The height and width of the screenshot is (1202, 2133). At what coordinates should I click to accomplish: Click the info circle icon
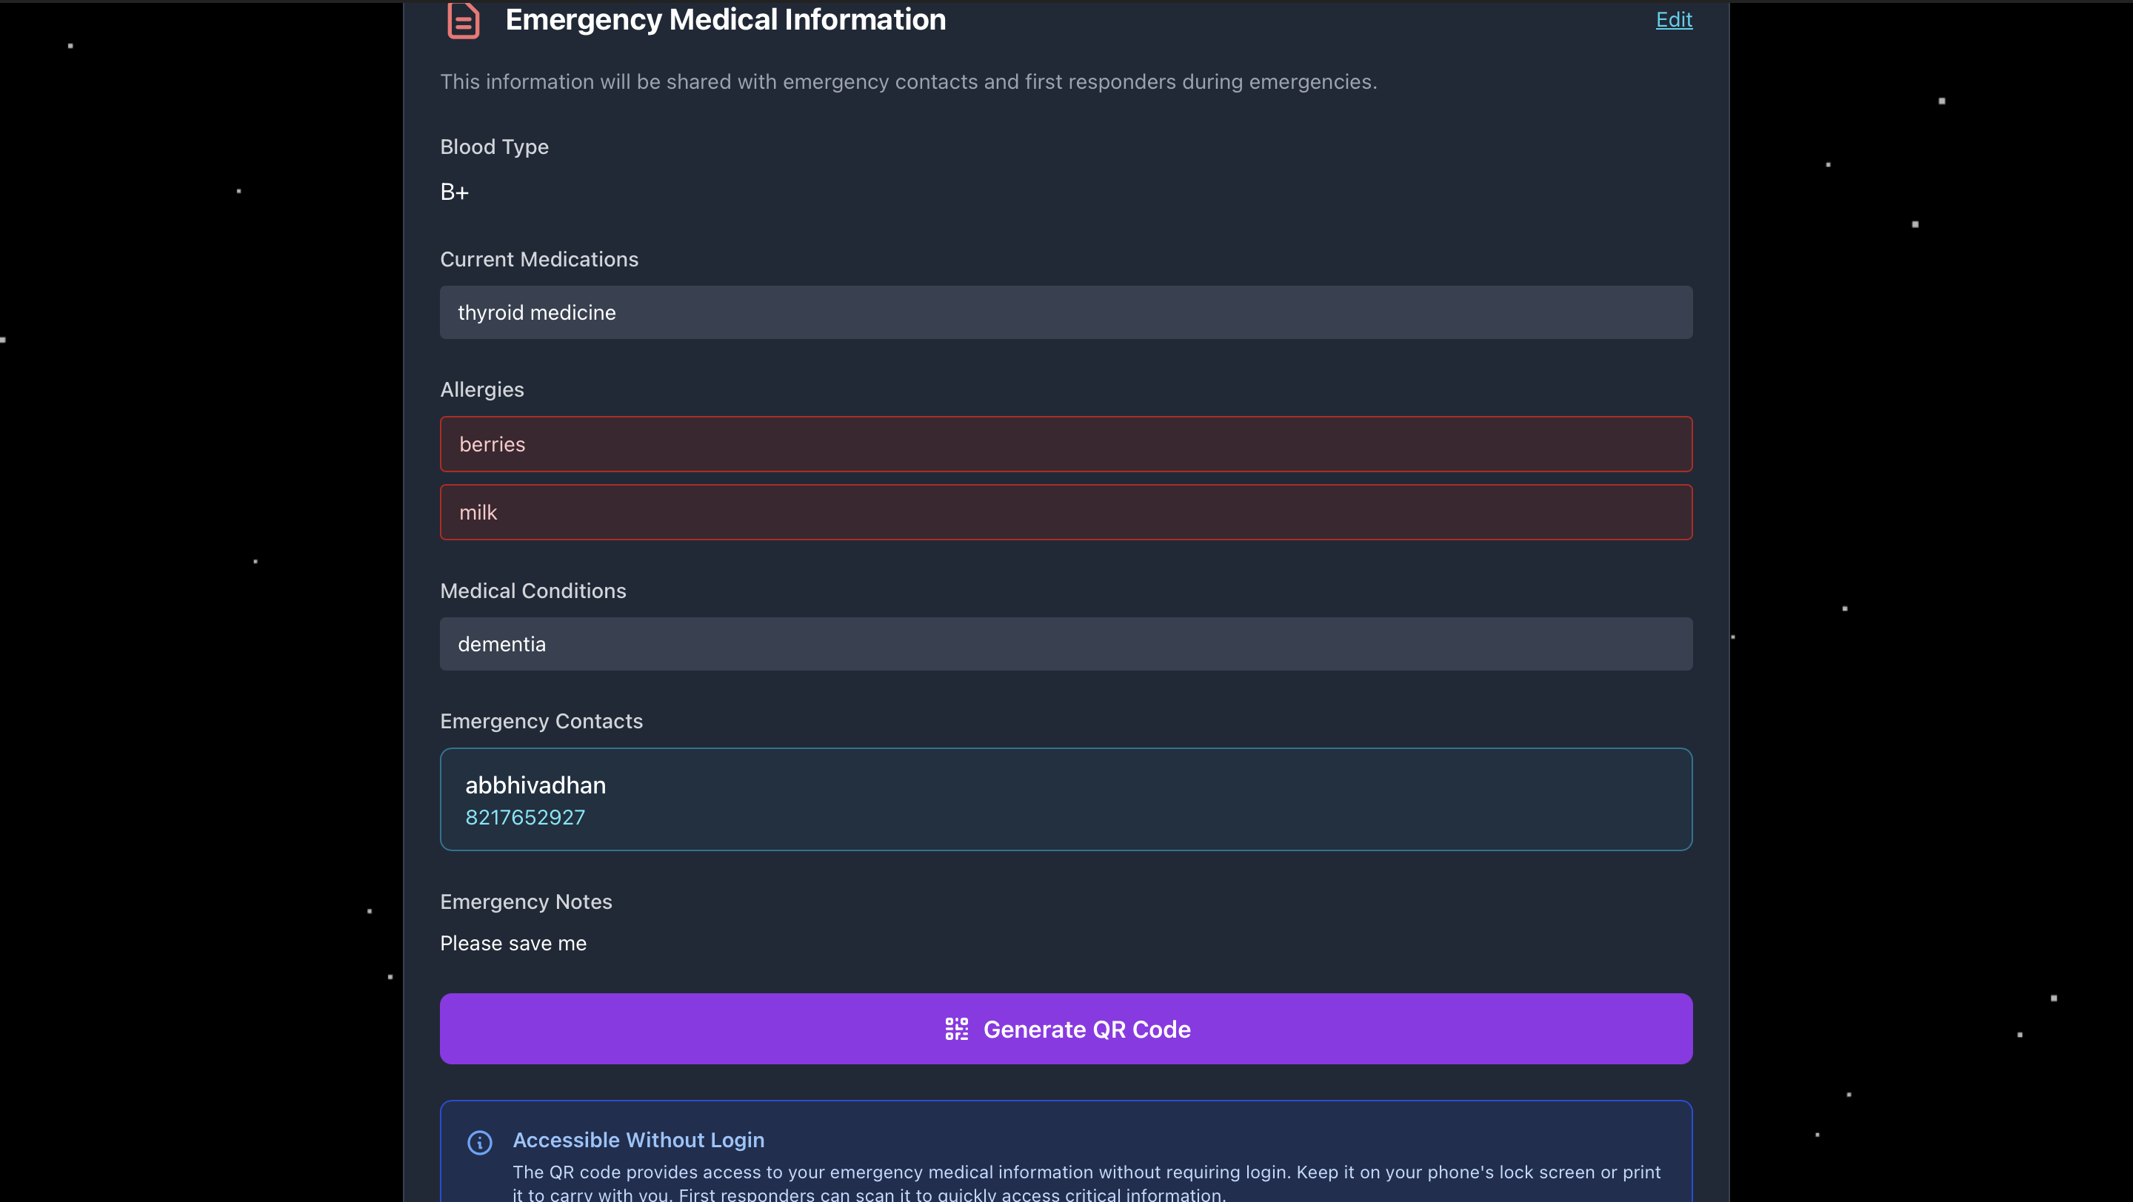point(479,1141)
